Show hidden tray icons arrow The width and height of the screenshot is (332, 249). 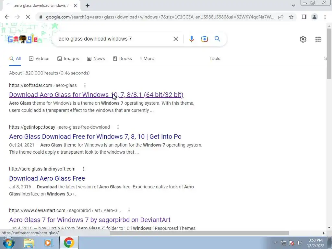[276, 243]
